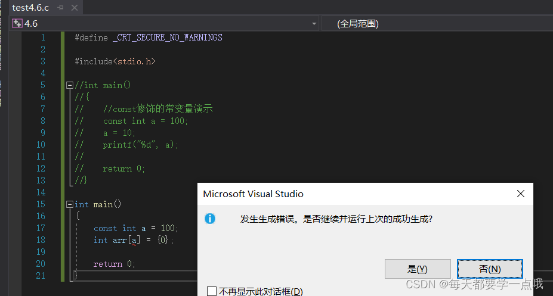
Task: Pin the test4.6.c tab
Action: (x=61, y=8)
